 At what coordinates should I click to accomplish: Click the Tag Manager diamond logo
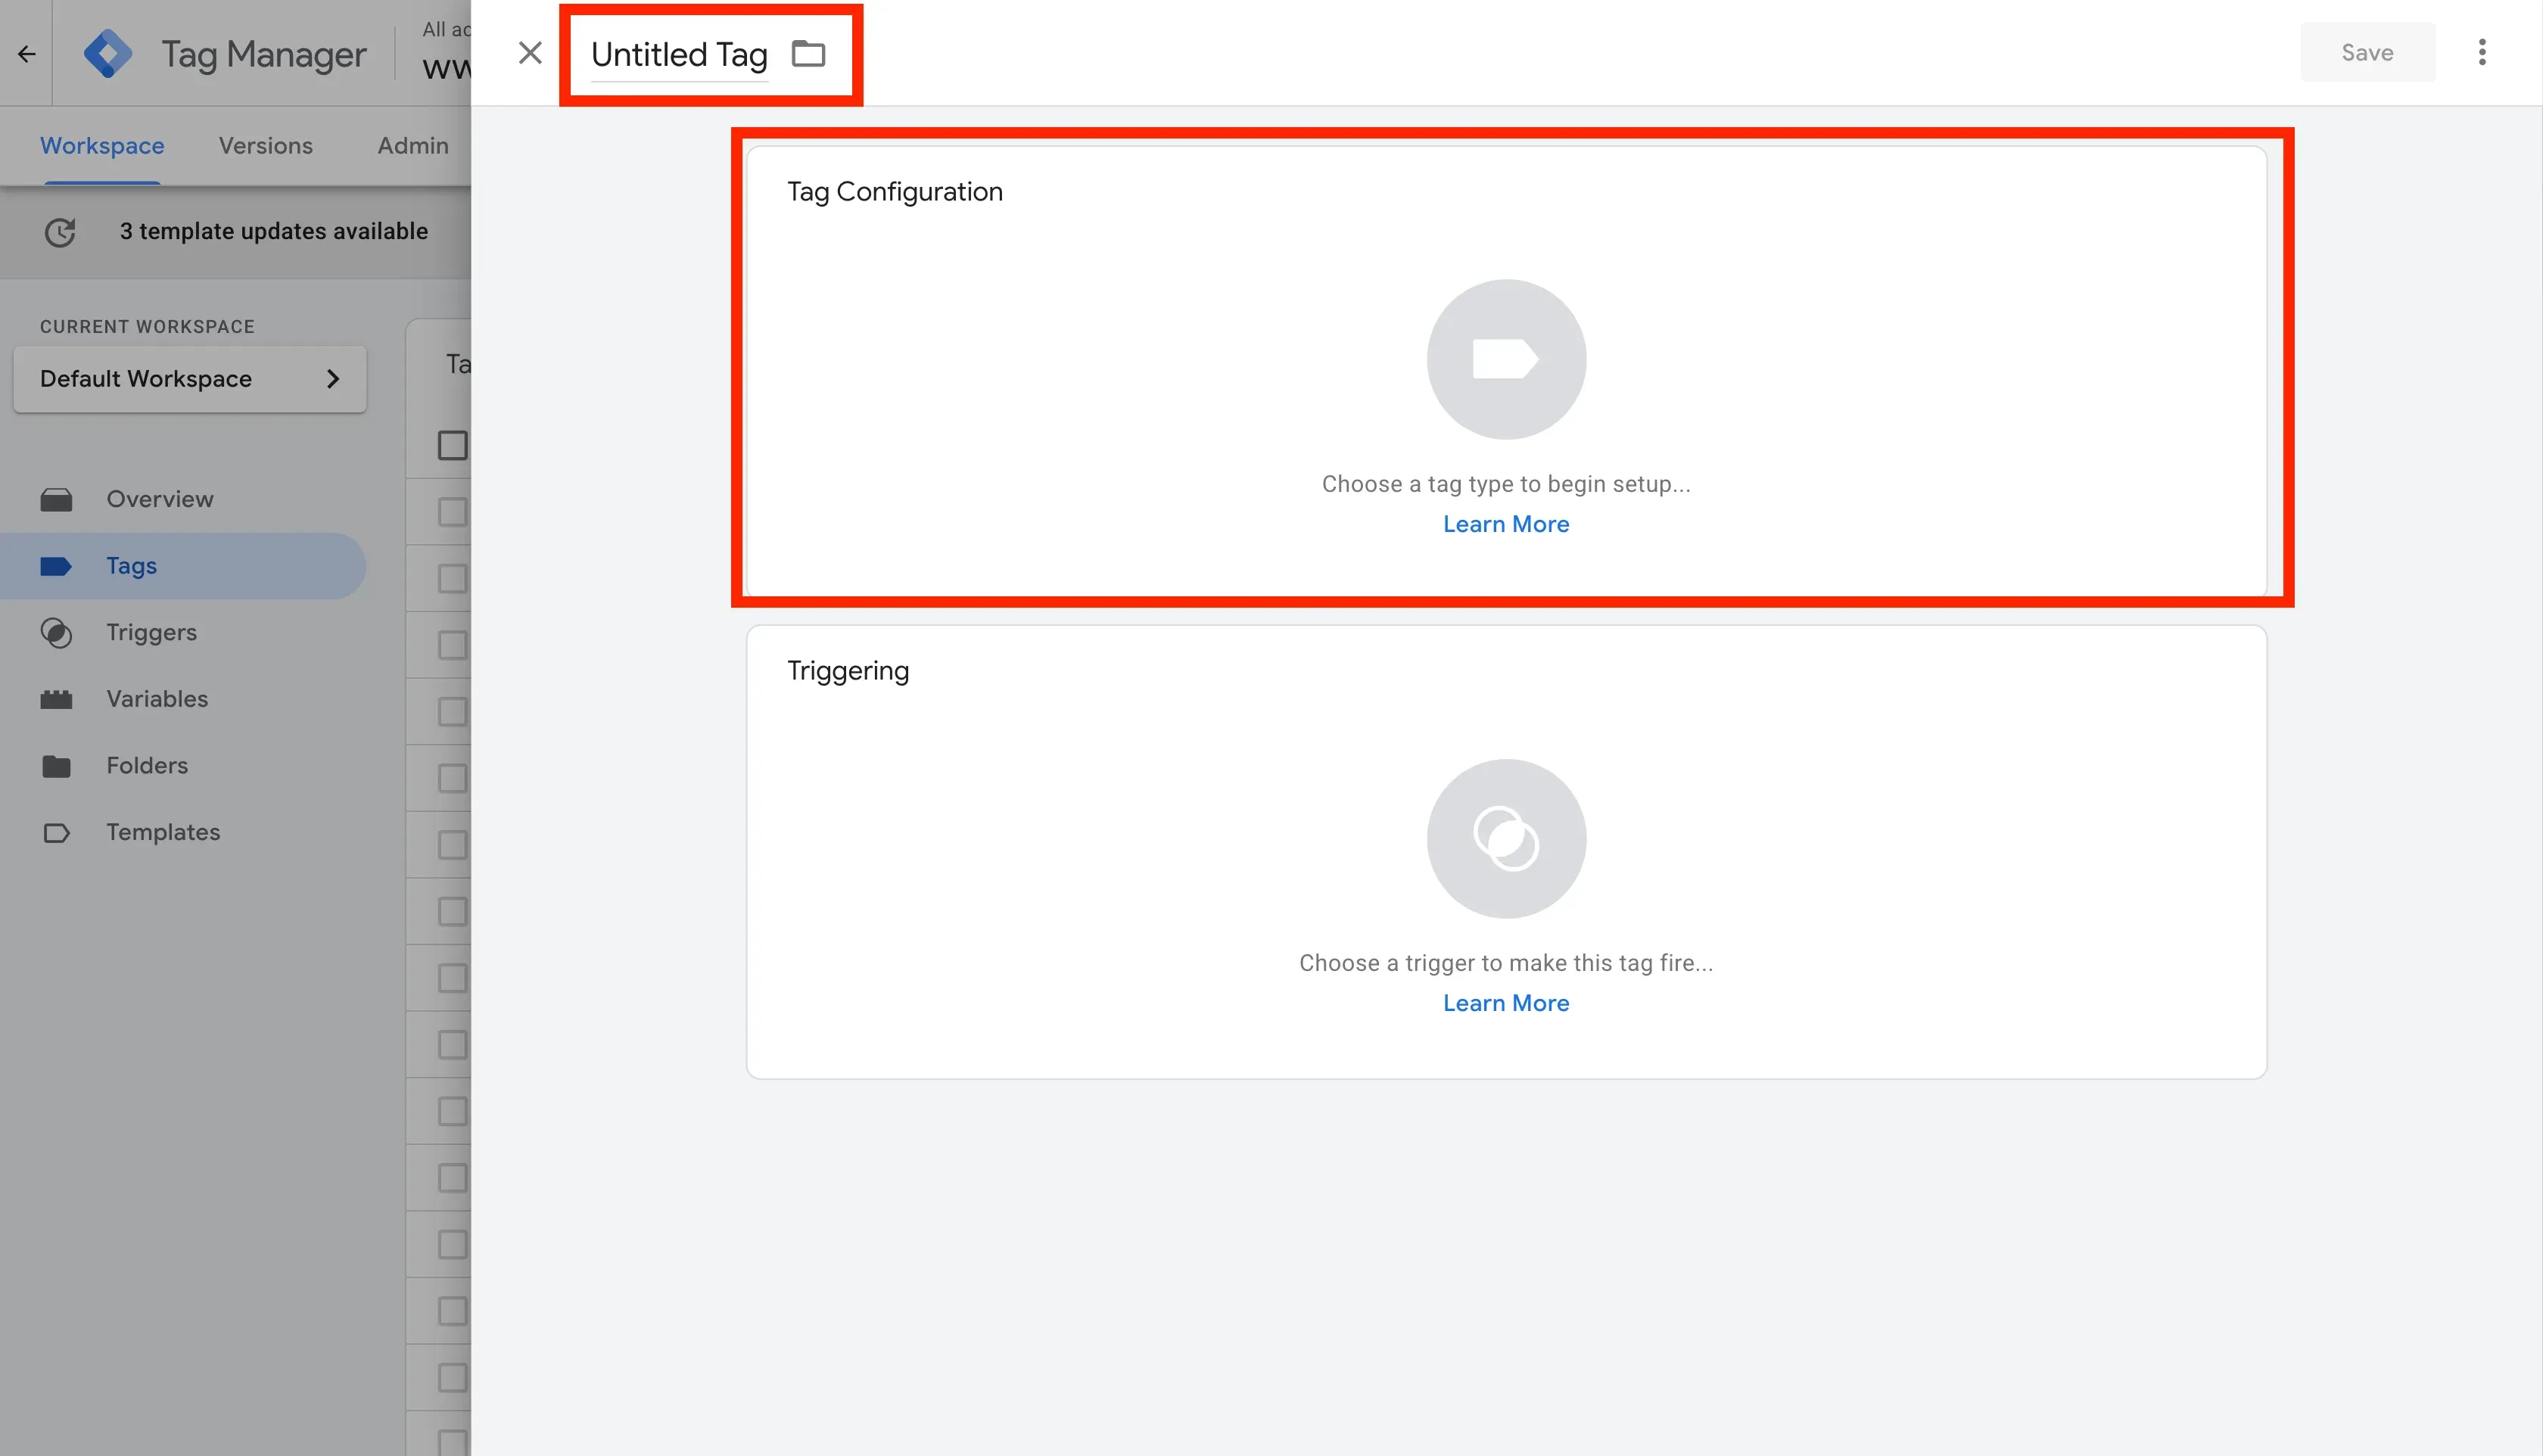[x=107, y=53]
